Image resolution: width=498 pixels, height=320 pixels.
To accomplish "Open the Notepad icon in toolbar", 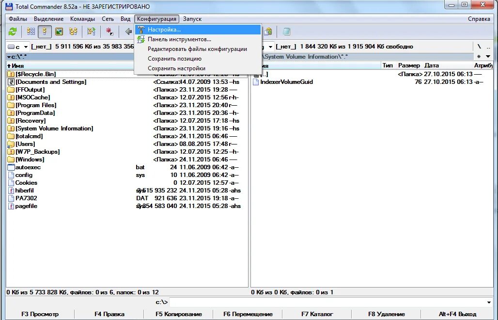I will [286, 32].
